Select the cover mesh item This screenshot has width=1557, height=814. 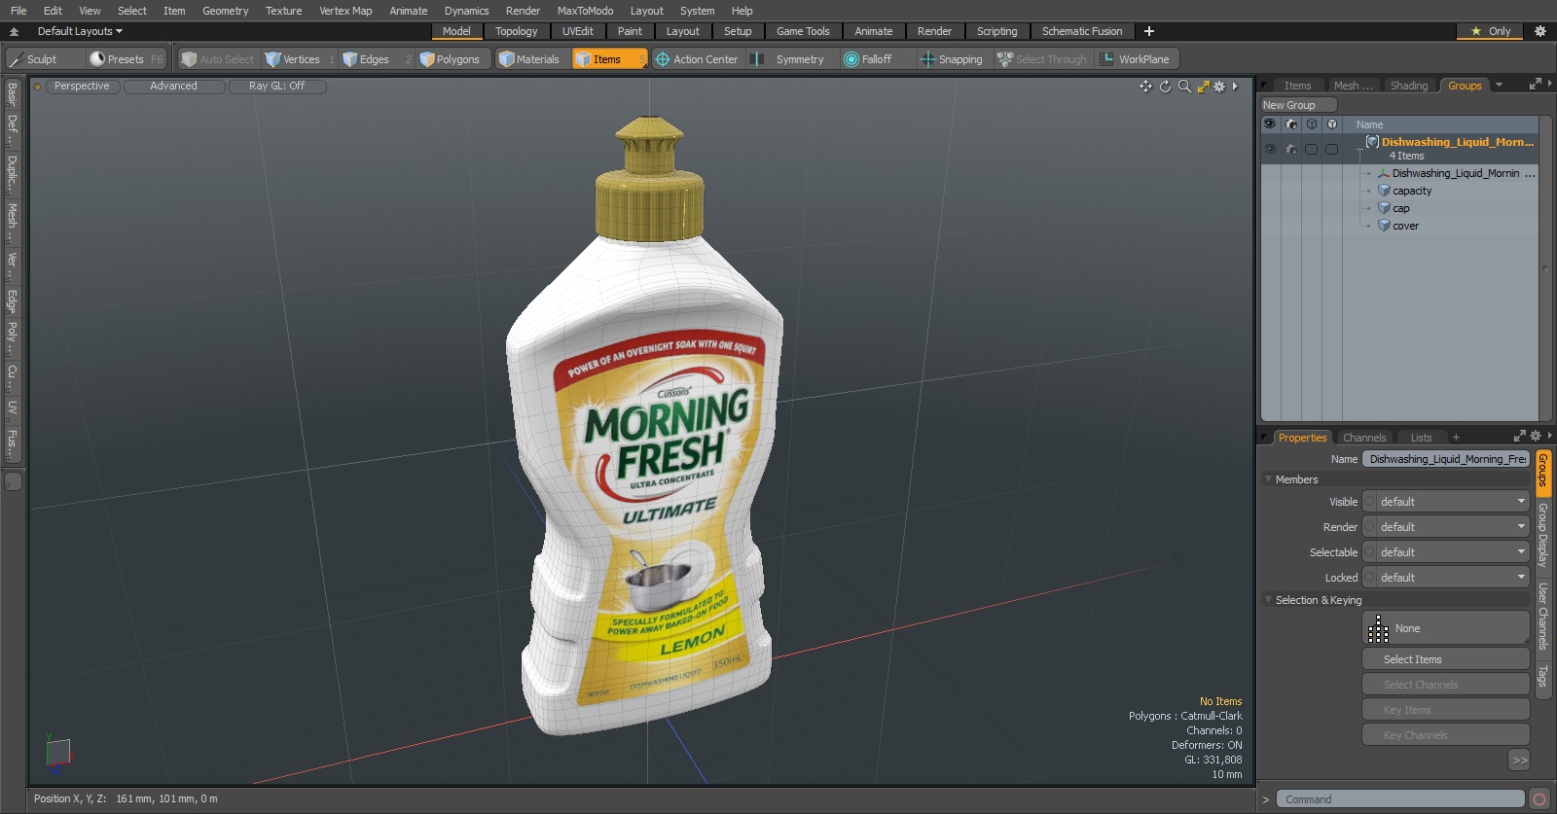1405,226
